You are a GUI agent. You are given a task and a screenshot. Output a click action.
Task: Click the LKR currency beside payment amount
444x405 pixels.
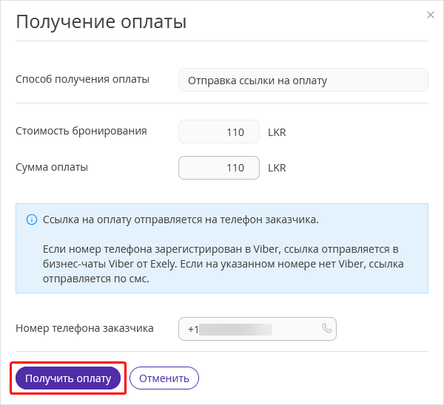tap(277, 168)
